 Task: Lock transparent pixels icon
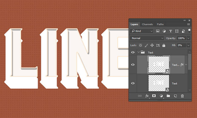pyautogui.click(x=140, y=45)
